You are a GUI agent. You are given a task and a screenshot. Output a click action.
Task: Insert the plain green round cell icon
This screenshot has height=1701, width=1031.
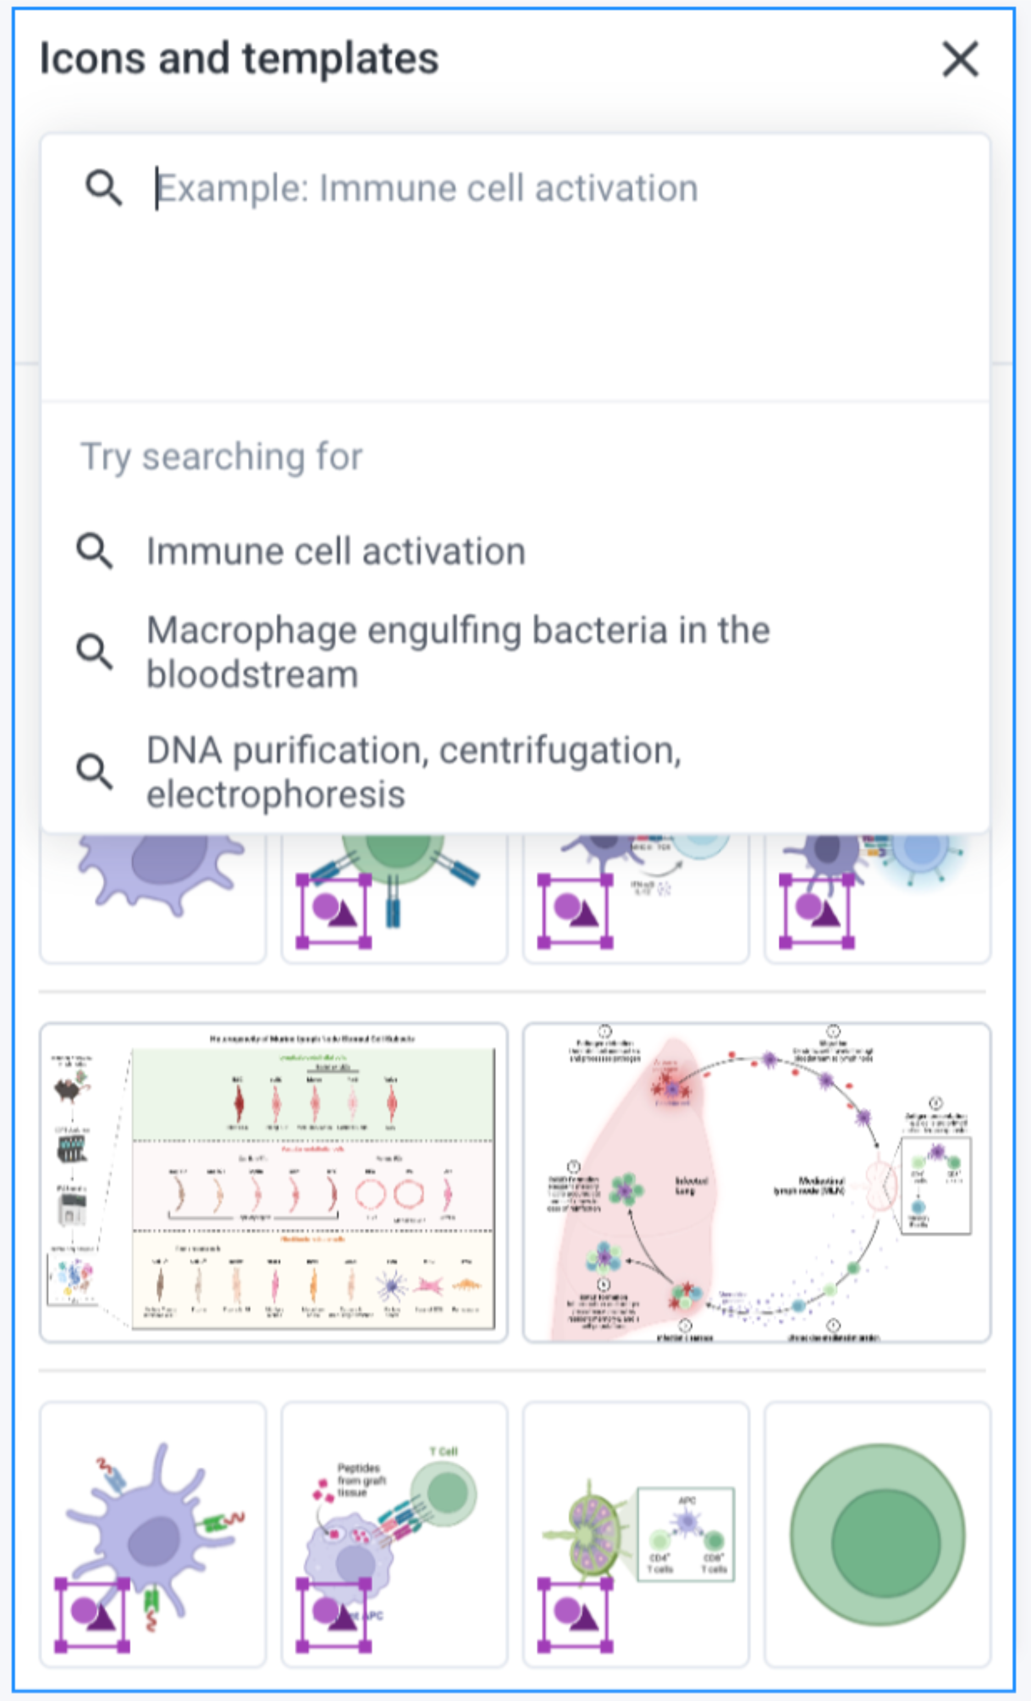(877, 1534)
